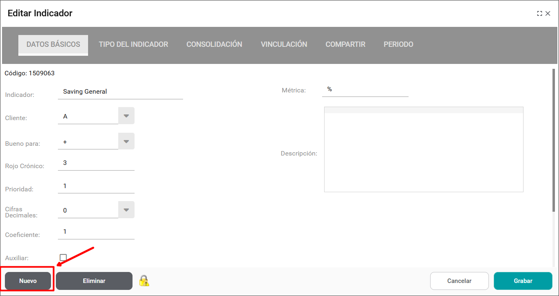Screen dimensions: 559x296
Task: Show the Periodo tab
Action: [x=398, y=44]
